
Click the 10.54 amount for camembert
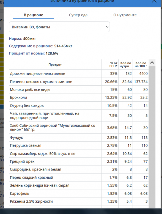pos(127,154)
